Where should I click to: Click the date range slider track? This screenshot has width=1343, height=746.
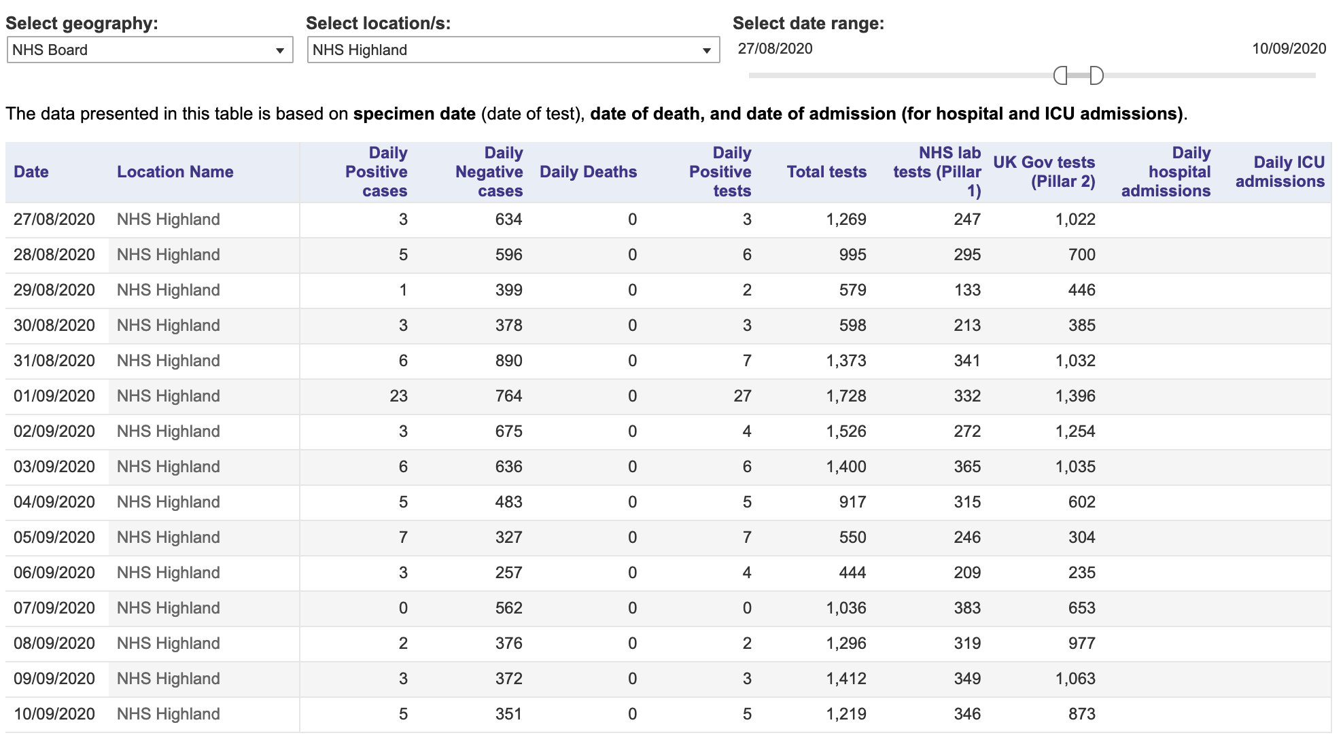click(x=1032, y=75)
